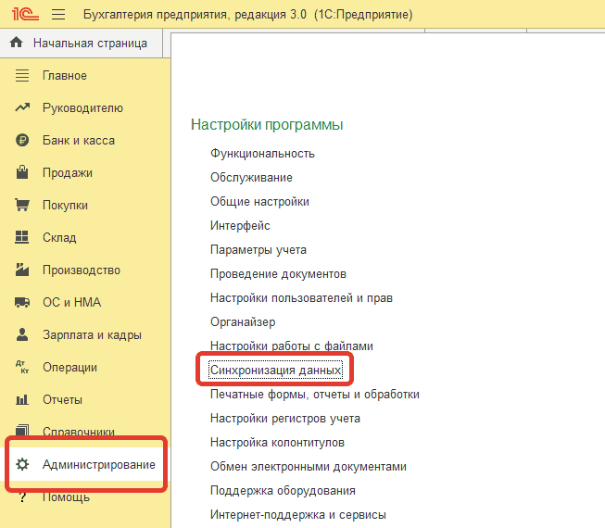Open the Функциональность settings link

pyautogui.click(x=262, y=154)
